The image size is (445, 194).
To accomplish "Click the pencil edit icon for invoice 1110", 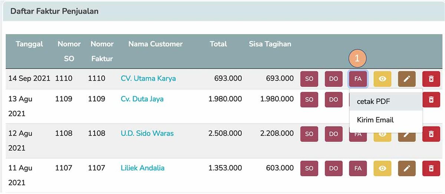I will pos(407,79).
